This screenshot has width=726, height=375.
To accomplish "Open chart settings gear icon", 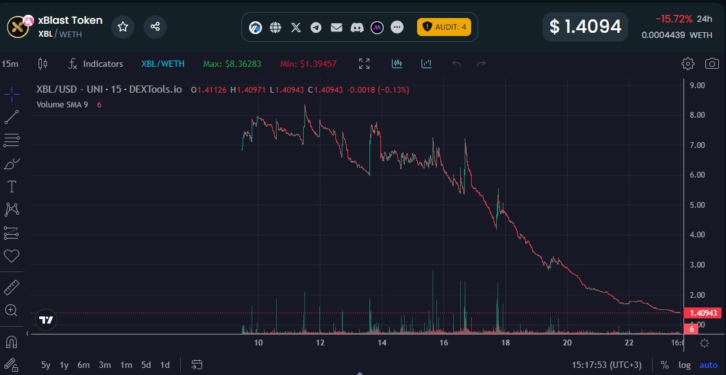I will [x=688, y=64].
